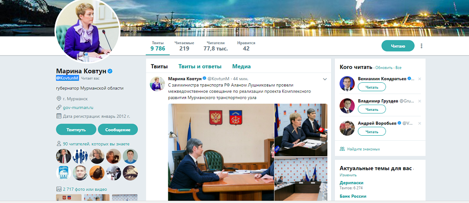Open Marina Kovtun's large profile photo
The height and width of the screenshot is (203, 469).
[87, 30]
